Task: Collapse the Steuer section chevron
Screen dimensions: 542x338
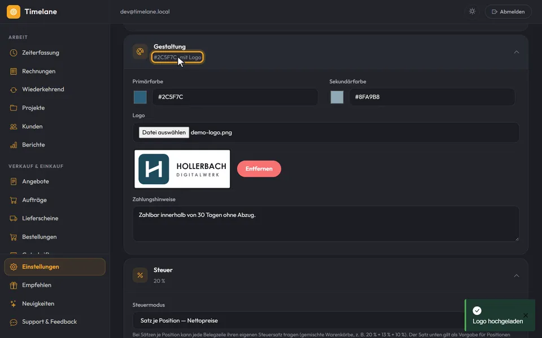Action: point(517,275)
